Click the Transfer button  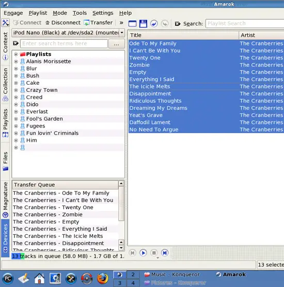98,23
